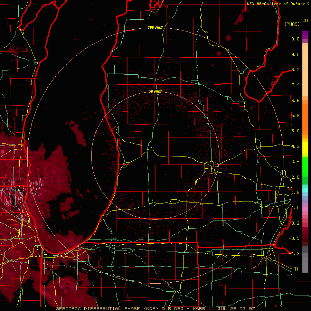The width and height of the screenshot is (311, 311).
Task: Click the 2.6 legend value
Action: point(295,177)
